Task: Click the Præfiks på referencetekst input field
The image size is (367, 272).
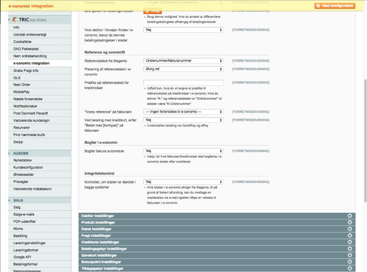Action: (183, 82)
